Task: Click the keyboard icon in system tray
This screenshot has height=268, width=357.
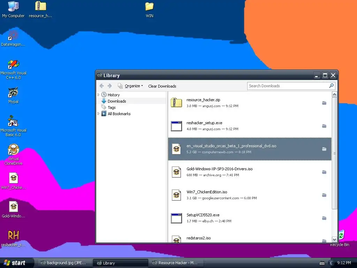Action: click(322, 263)
